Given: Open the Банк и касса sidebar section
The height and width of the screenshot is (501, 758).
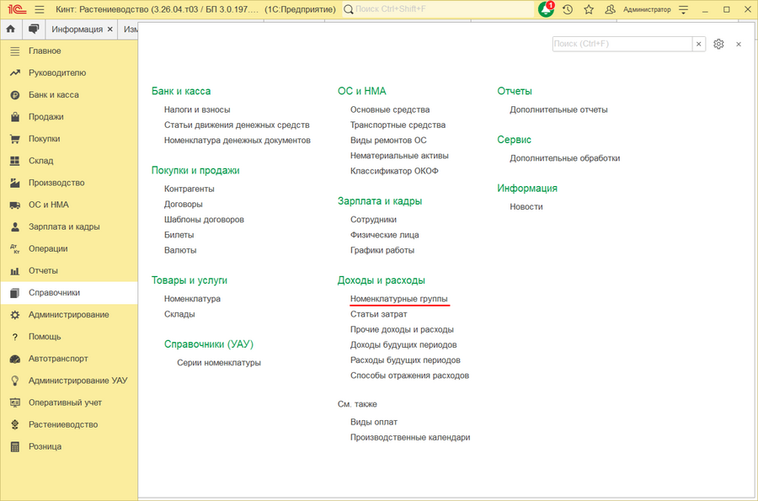Looking at the screenshot, I should (x=54, y=94).
